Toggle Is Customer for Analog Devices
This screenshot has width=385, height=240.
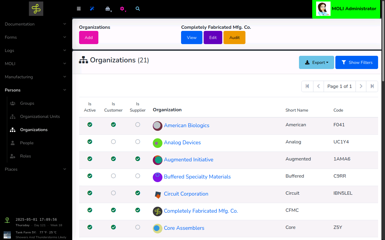coord(113,142)
